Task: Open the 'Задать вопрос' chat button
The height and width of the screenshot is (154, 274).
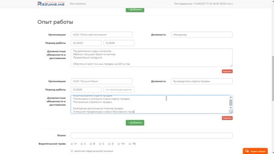Action: click(255, 151)
